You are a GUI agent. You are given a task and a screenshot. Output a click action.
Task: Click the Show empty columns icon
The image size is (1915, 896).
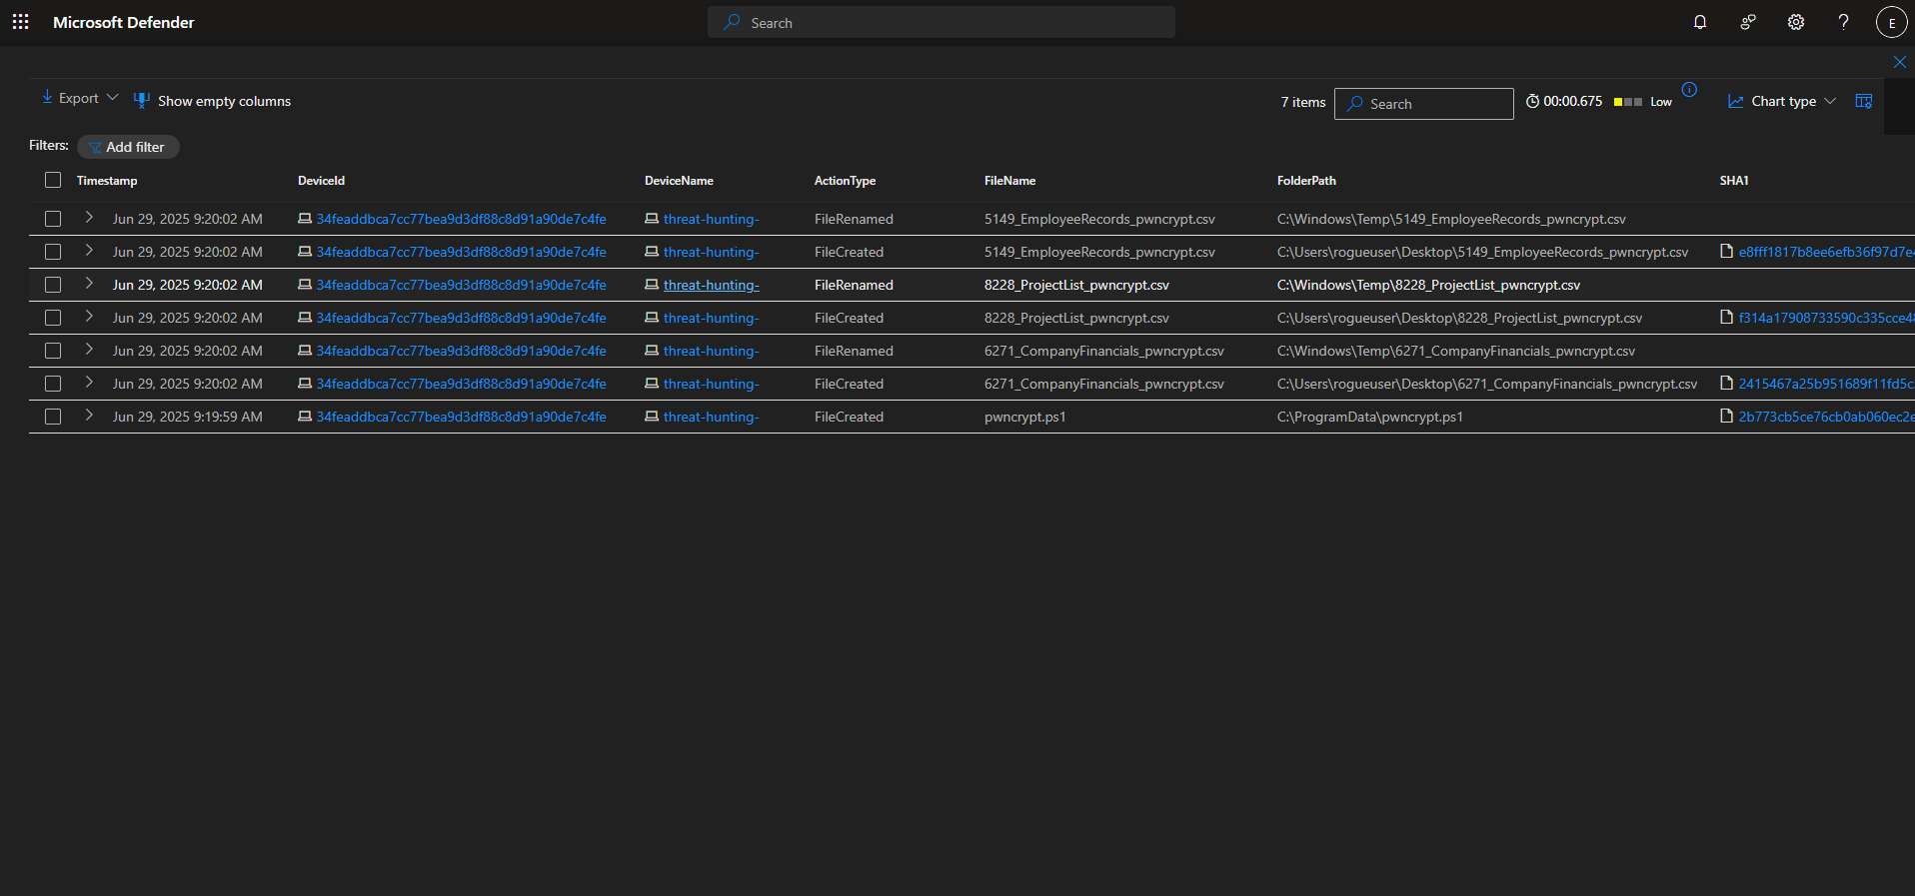click(x=142, y=101)
